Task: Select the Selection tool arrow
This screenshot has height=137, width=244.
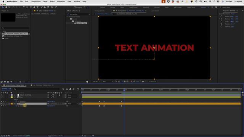Action: (3, 7)
